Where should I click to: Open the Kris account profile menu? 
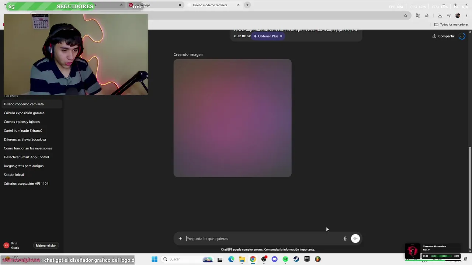[15, 245]
